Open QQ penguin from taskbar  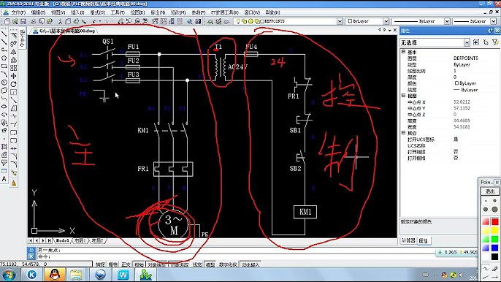click(55, 275)
